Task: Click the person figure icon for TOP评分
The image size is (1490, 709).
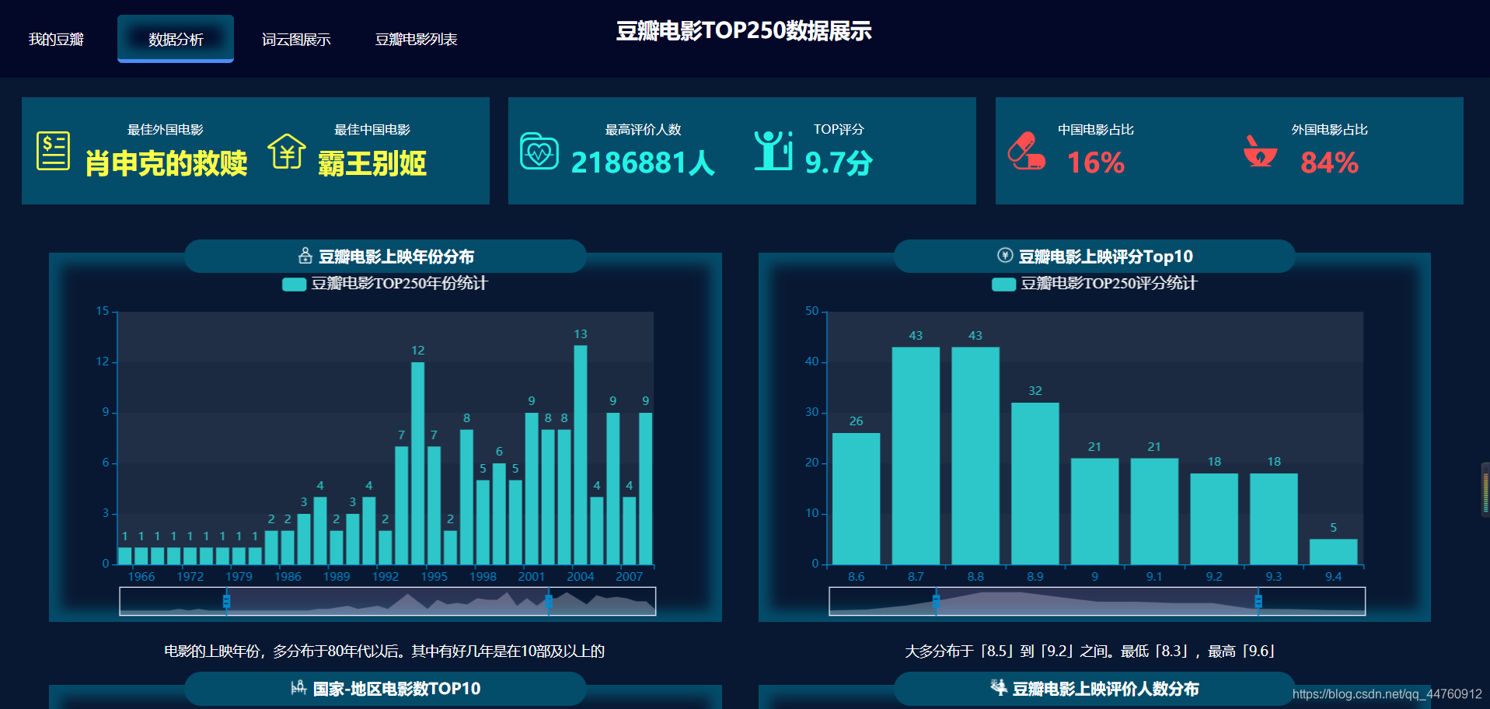Action: (x=773, y=150)
